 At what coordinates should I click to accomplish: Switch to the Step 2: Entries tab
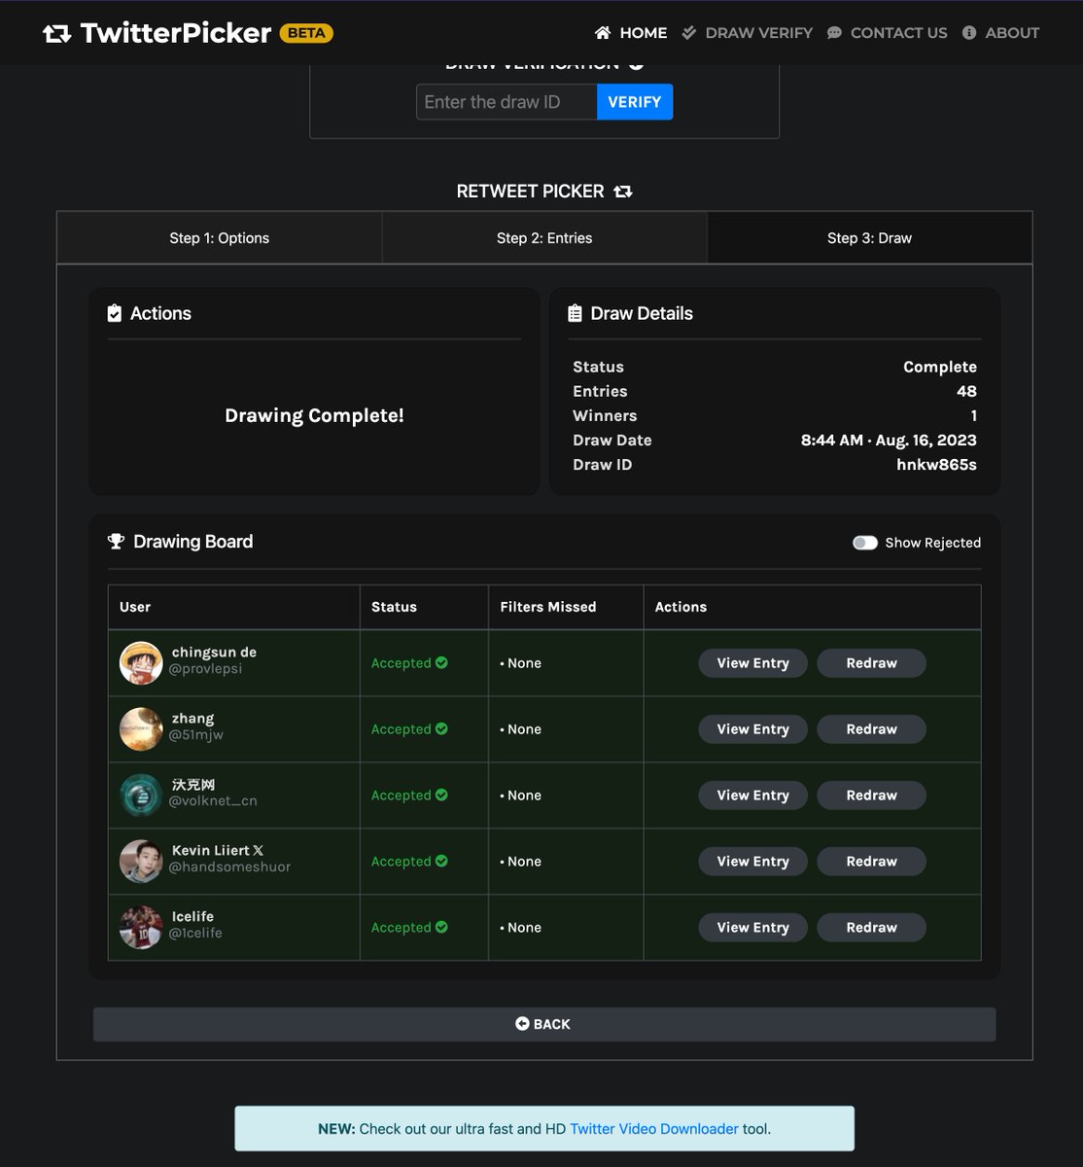pos(544,238)
